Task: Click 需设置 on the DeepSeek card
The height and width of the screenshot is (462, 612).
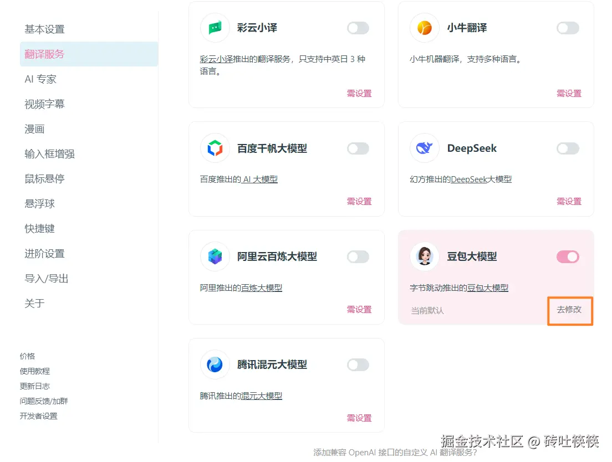Action: click(569, 202)
